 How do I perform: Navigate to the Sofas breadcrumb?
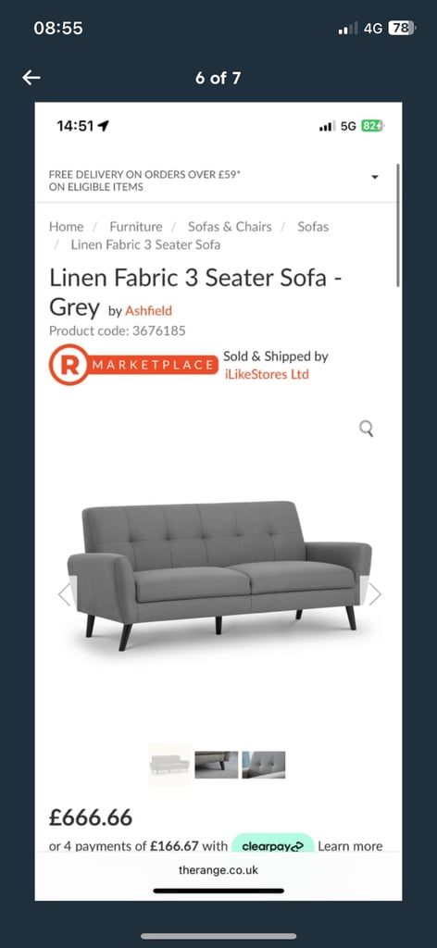point(313,227)
